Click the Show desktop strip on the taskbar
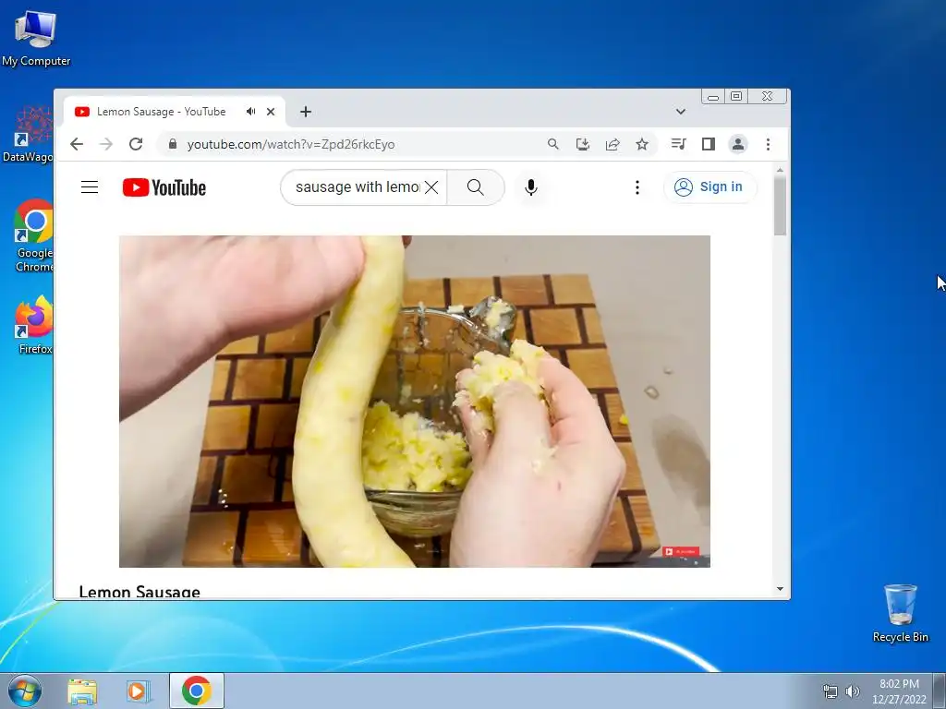The height and width of the screenshot is (709, 946). pyautogui.click(x=940, y=691)
